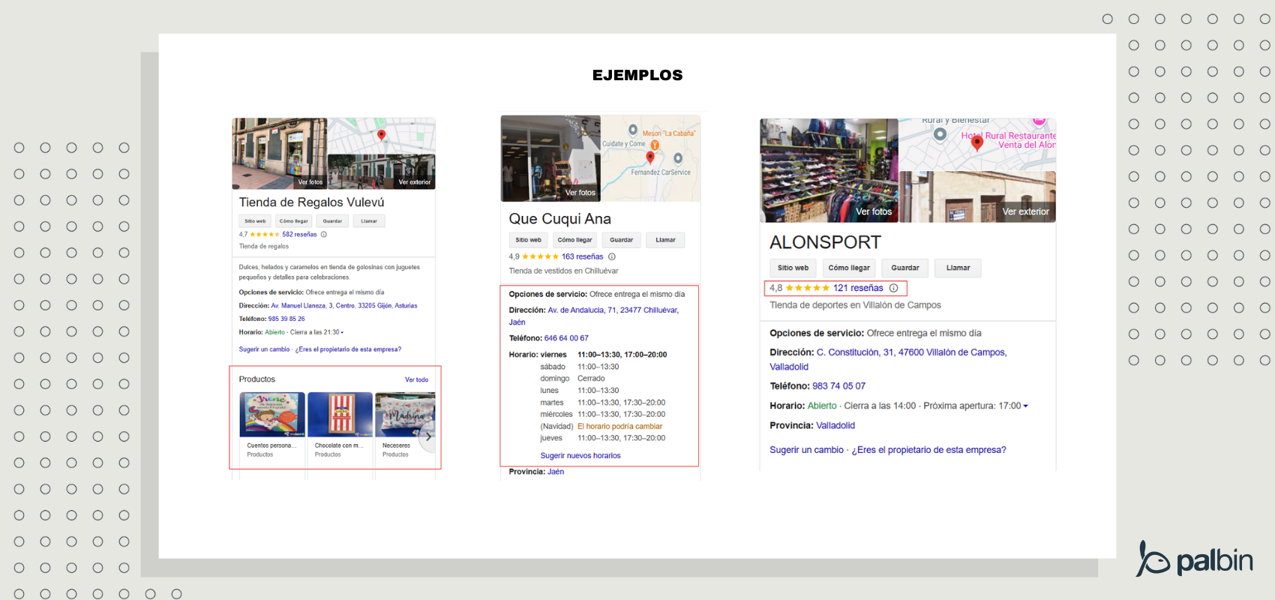Expand ALONSPORT opening hours dropdown arrow
The image size is (1275, 600).
pyautogui.click(x=1026, y=406)
